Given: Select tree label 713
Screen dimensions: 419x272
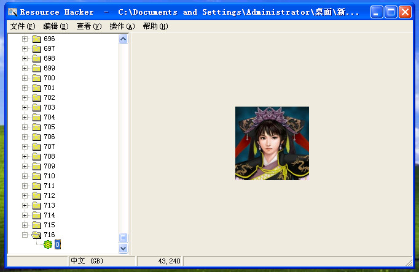Looking at the screenshot, I should [x=49, y=205].
